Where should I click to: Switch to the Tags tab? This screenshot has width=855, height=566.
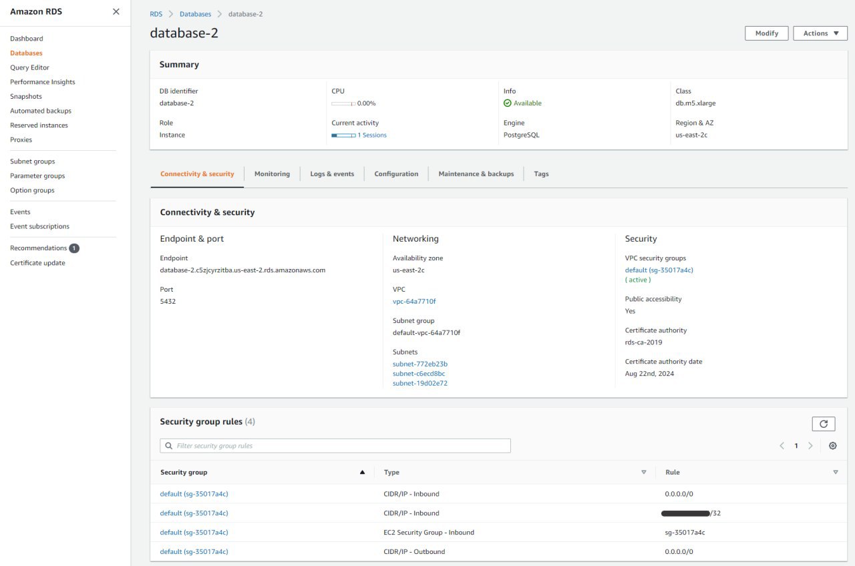(x=541, y=174)
